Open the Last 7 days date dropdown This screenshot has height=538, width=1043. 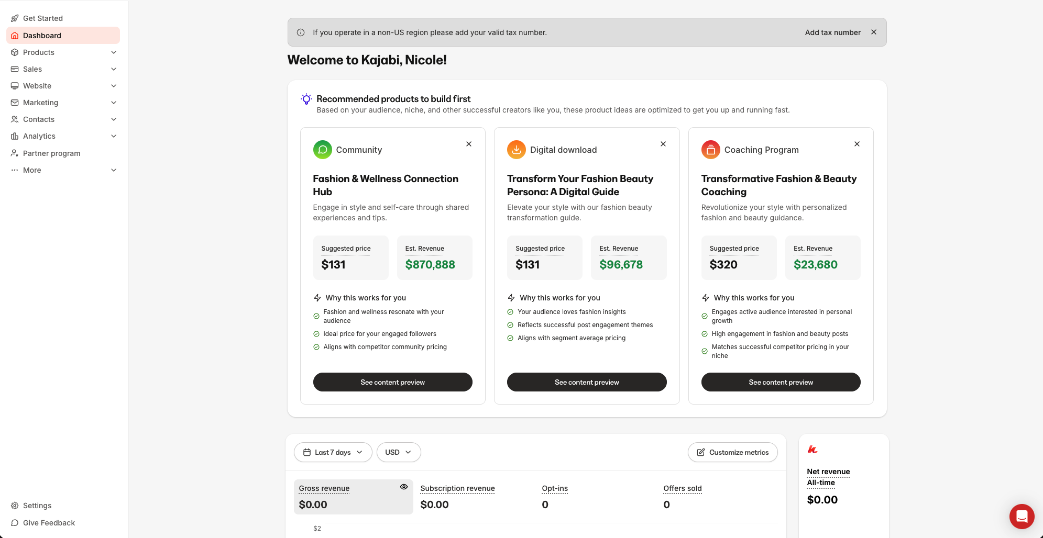pos(333,452)
